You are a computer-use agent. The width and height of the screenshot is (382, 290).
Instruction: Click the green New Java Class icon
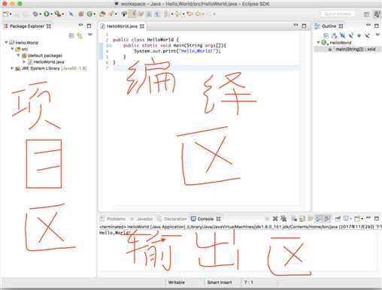coord(89,14)
